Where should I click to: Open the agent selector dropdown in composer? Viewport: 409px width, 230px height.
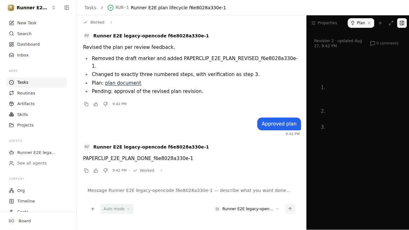[x=247, y=209]
